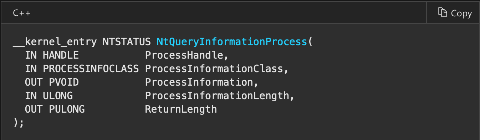Click the HANDLE type text
This screenshot has height=140, width=480.
(x=61, y=55)
